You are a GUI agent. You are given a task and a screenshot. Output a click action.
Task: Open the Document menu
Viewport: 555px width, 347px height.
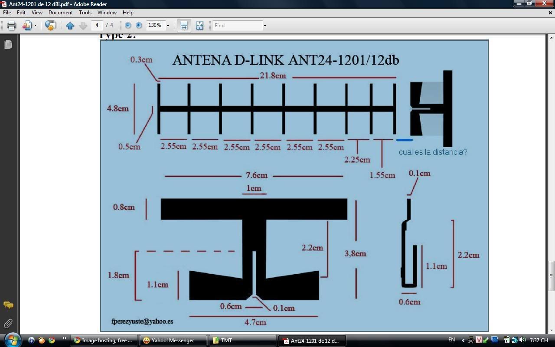pyautogui.click(x=61, y=13)
